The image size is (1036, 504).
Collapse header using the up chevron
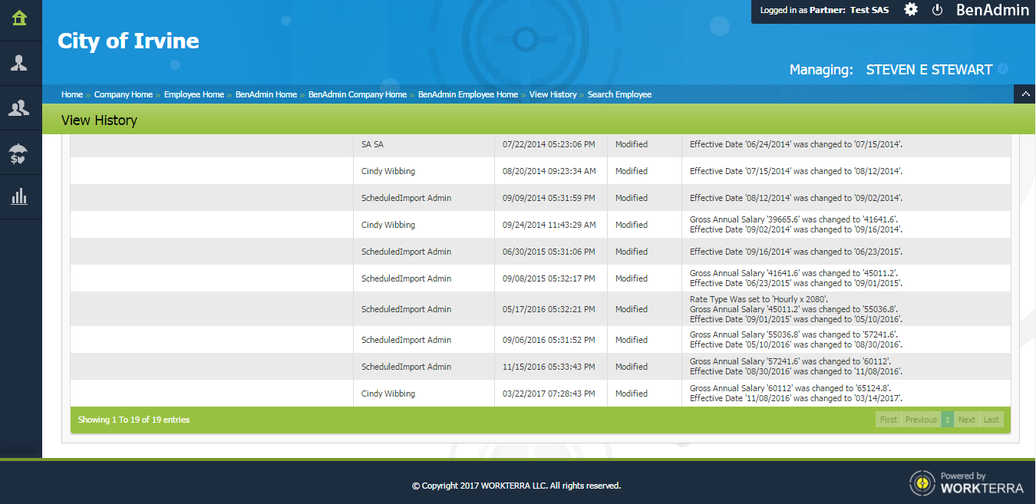tap(1024, 94)
